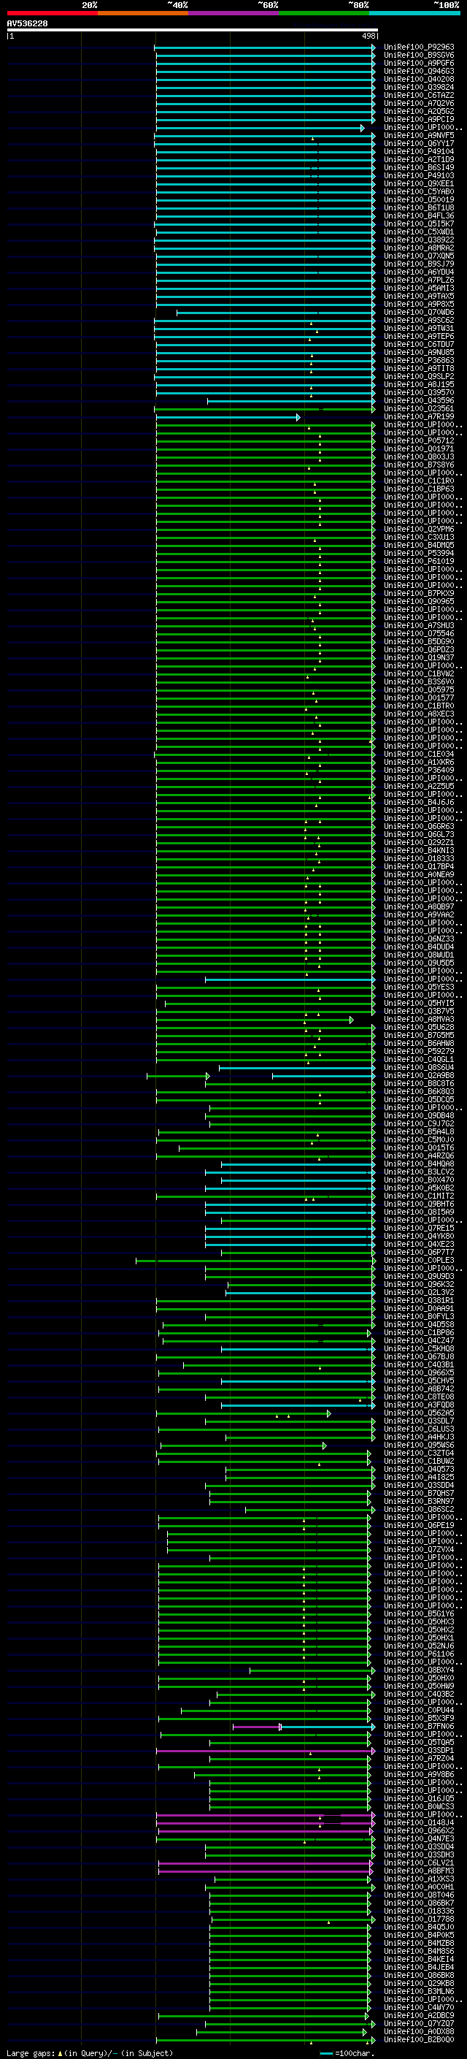Viewport: 467px width, 2059px height.
Task: Open the UniRef100_B4FL36 hit
Action: click(x=418, y=215)
